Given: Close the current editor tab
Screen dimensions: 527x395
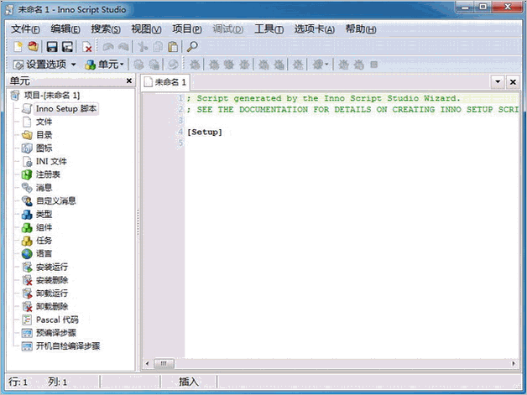Looking at the screenshot, I should point(513,81).
